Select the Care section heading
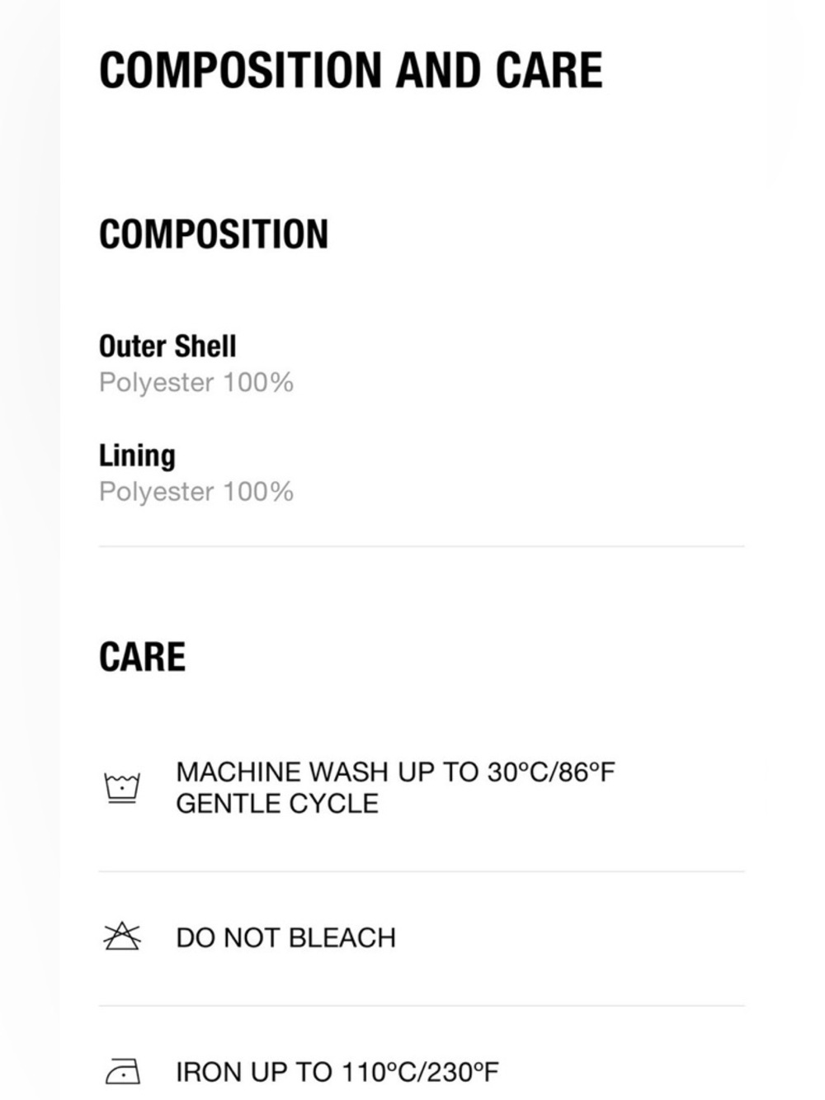The width and height of the screenshot is (825, 1100). (x=142, y=657)
